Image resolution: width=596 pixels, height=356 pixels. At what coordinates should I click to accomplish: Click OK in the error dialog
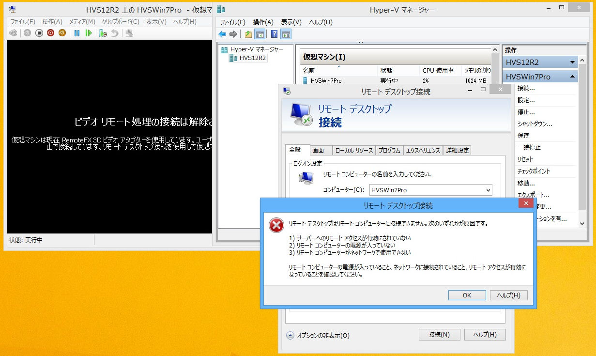coord(467,295)
